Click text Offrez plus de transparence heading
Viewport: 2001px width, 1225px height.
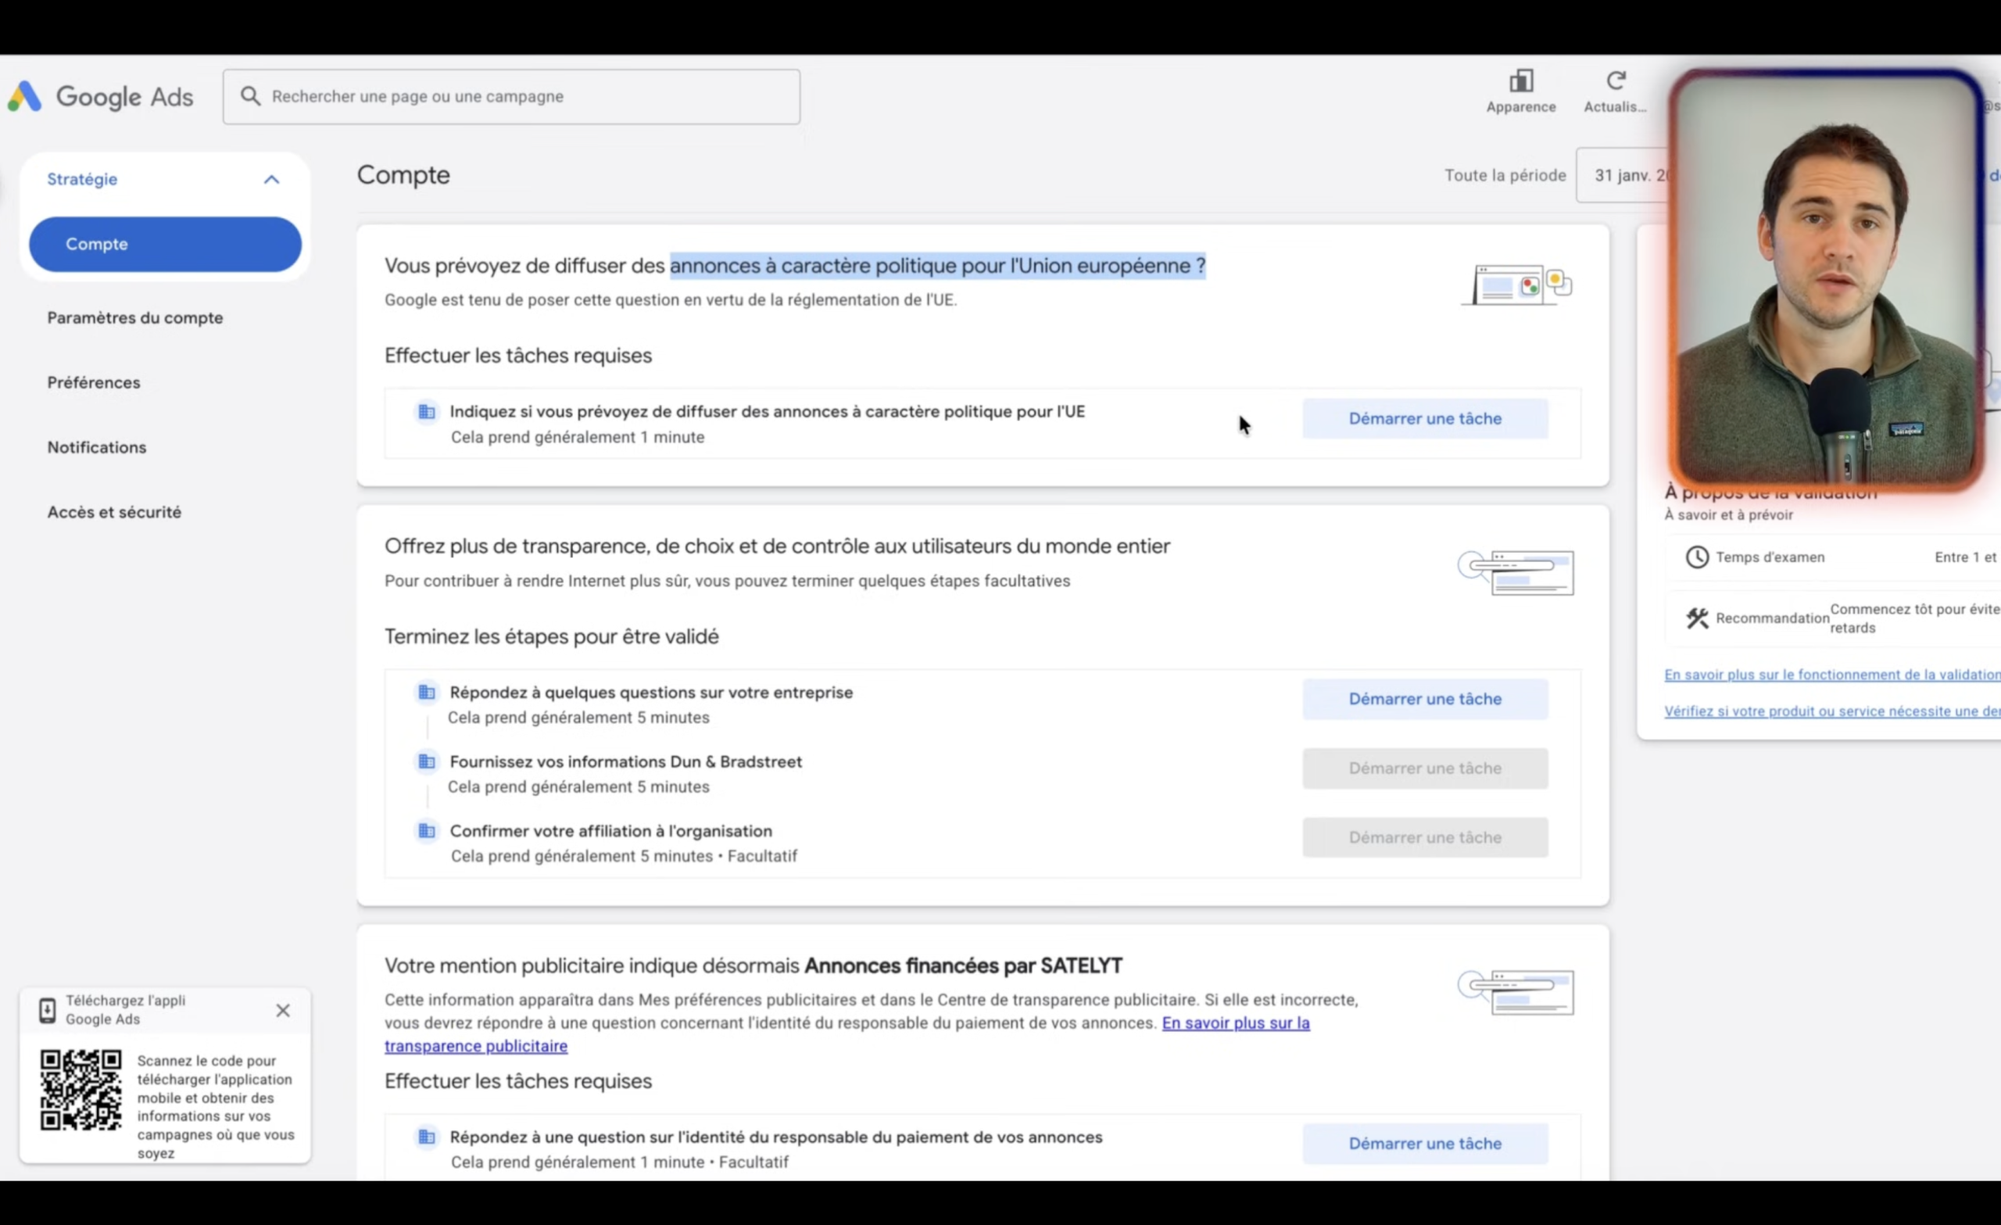pyautogui.click(x=777, y=546)
